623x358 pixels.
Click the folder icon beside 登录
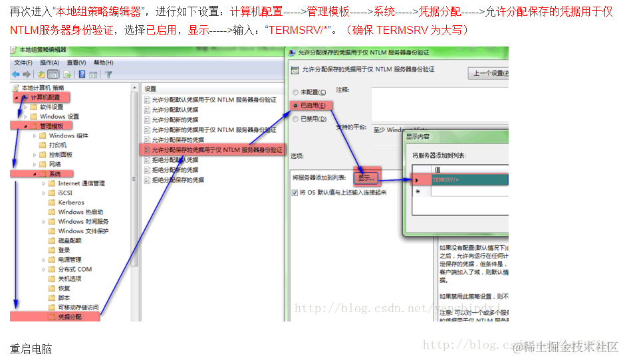coord(52,250)
